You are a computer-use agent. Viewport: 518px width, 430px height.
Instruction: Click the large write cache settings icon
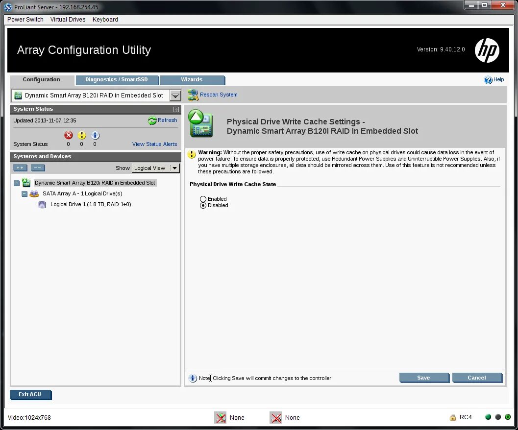[x=200, y=123]
